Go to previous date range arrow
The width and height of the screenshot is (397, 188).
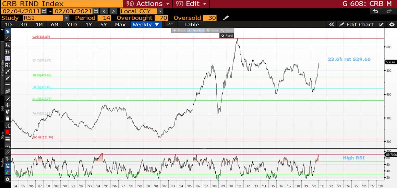(x=104, y=11)
